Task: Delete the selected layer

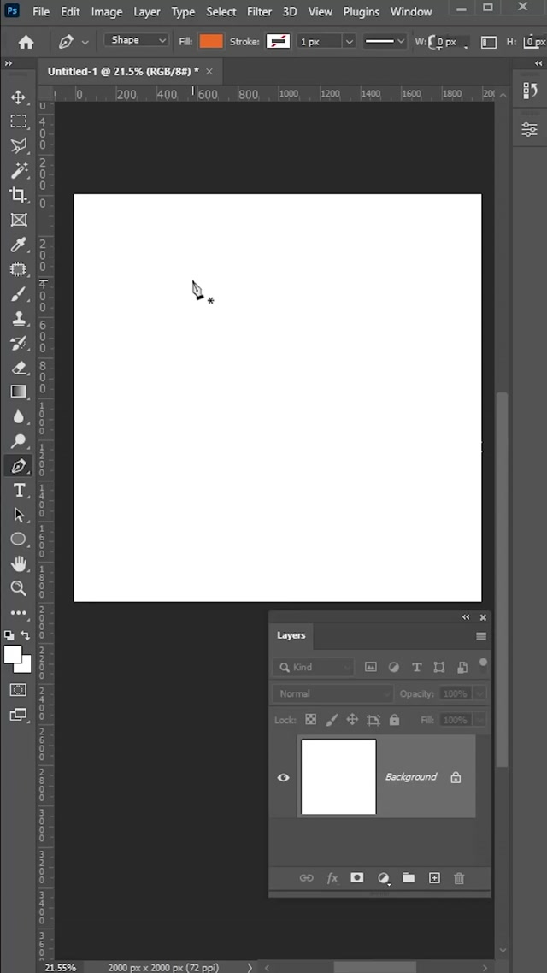Action: click(x=459, y=878)
